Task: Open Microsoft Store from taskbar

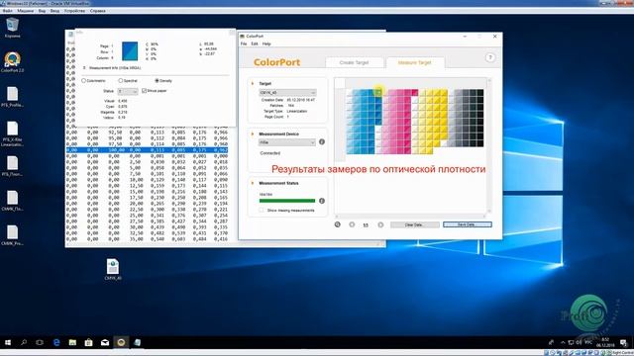Action: pos(88,342)
